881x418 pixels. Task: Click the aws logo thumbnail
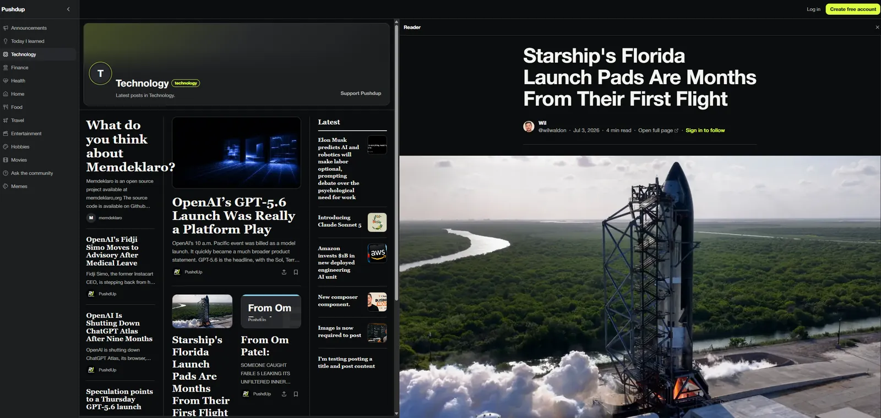coord(377,253)
